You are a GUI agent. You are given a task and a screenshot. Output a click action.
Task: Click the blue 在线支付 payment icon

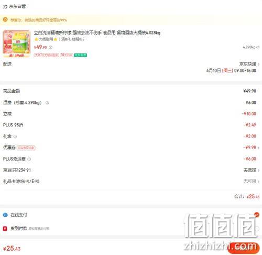(x=5, y=215)
